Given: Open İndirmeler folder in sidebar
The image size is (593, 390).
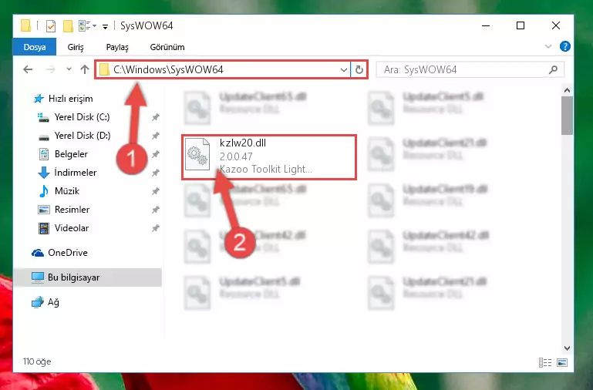Looking at the screenshot, I should (76, 173).
